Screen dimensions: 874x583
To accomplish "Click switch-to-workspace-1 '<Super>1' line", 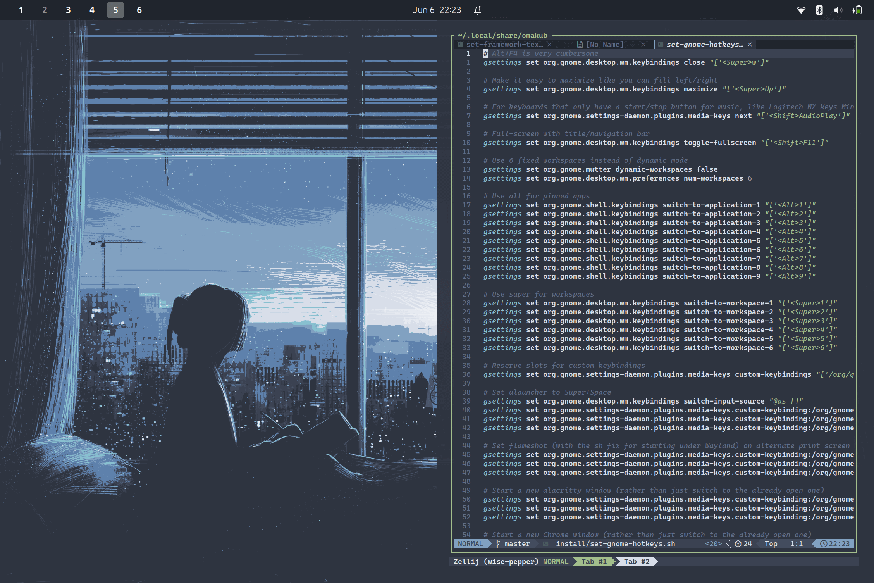I will click(x=660, y=303).
